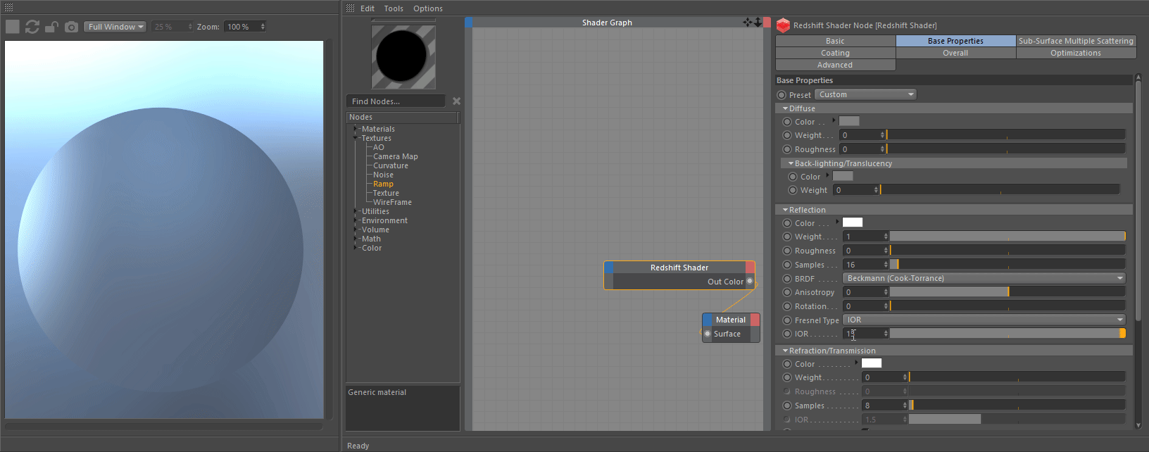The height and width of the screenshot is (452, 1149).
Task: Switch to Sub-Surface Multiple Scattering tab
Action: pos(1076,41)
